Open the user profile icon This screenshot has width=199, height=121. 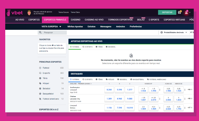click(186, 12)
